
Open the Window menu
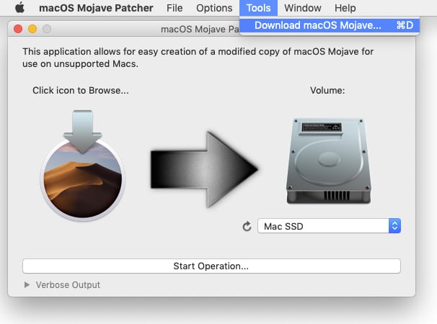[303, 8]
